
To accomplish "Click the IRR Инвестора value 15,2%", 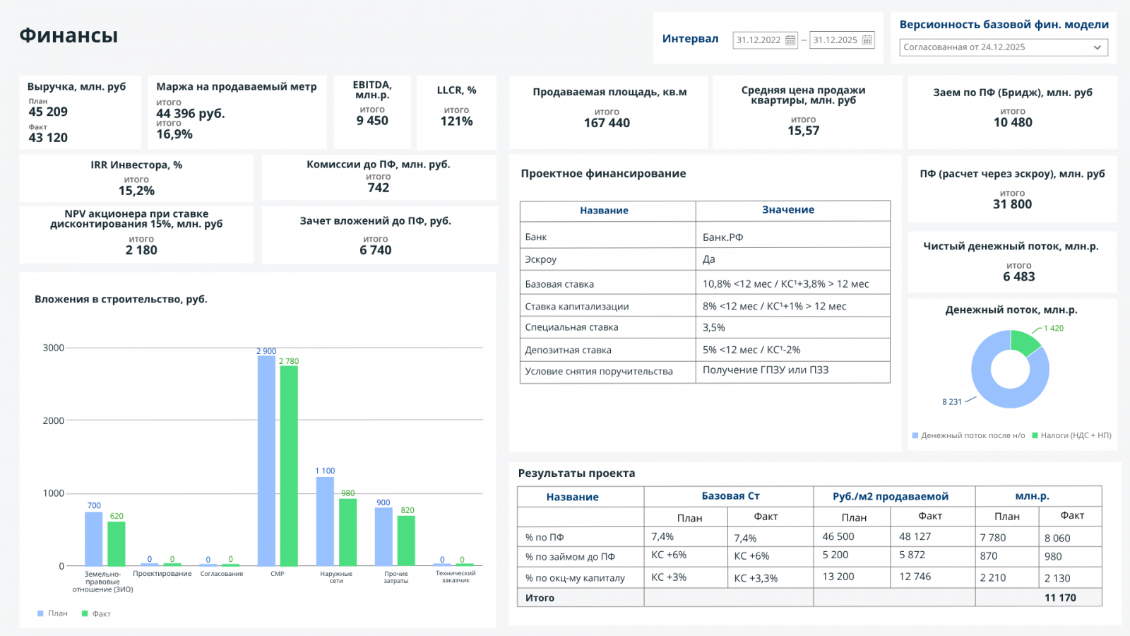I will 136,191.
